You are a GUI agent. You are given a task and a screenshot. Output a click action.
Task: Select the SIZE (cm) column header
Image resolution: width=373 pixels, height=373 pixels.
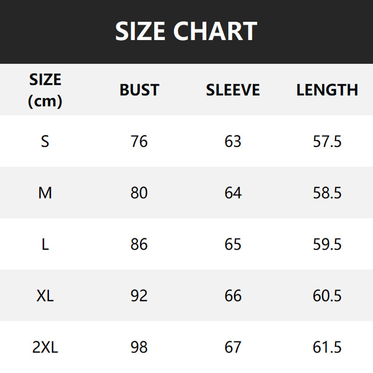pos(45,90)
